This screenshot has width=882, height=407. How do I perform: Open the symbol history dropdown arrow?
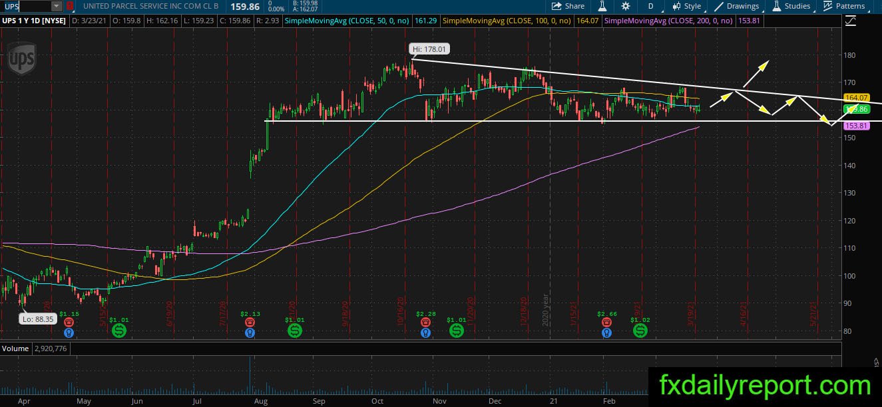coord(56,6)
